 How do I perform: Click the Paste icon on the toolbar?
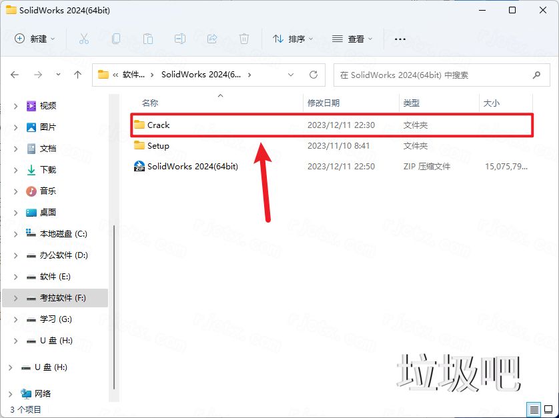(x=148, y=40)
